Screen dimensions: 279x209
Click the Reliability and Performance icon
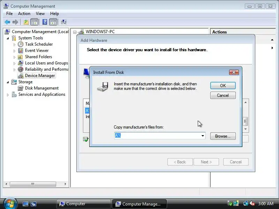[21, 69]
